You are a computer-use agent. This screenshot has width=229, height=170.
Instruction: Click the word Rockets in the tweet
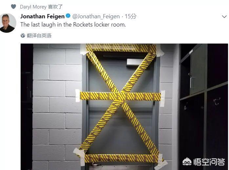(83, 25)
